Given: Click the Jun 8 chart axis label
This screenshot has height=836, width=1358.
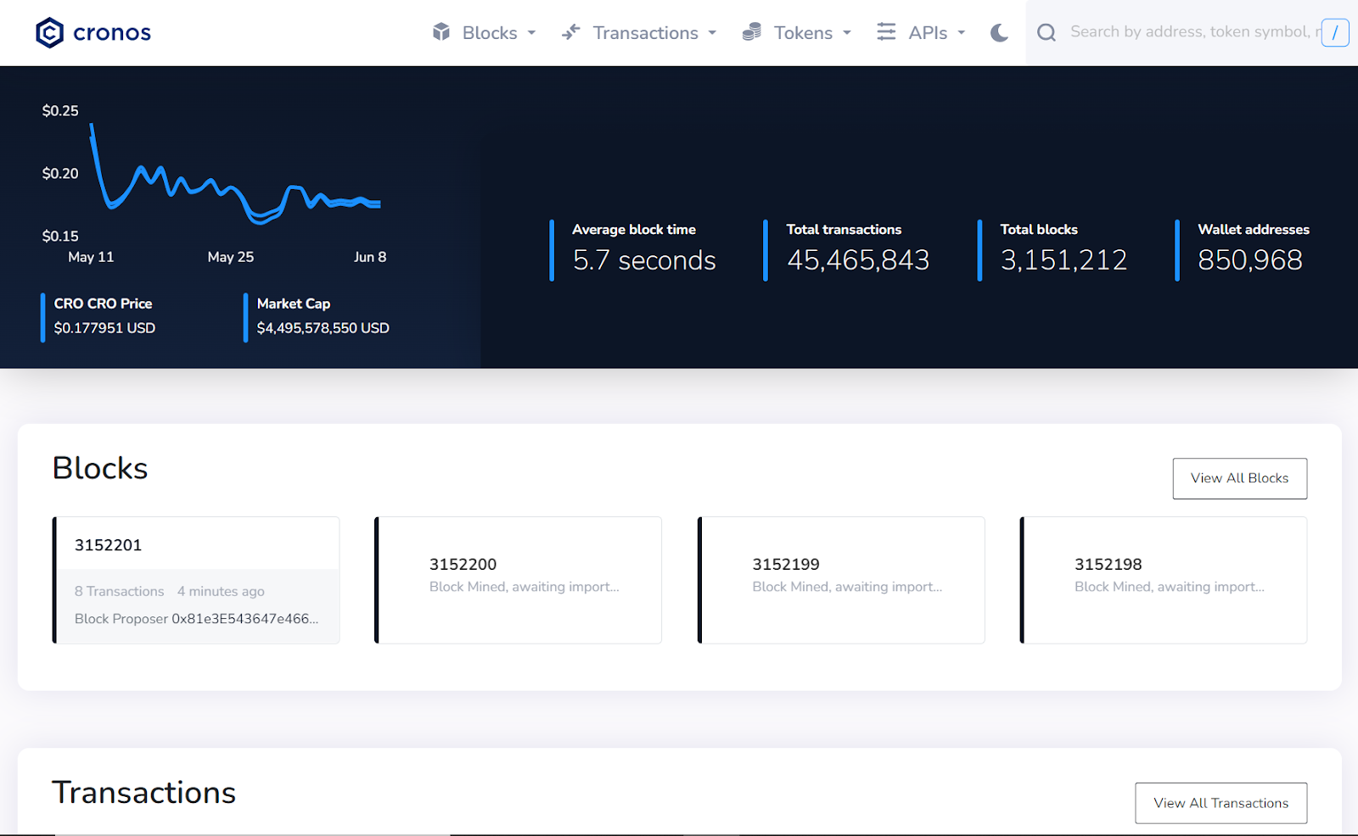Looking at the screenshot, I should click(x=370, y=257).
